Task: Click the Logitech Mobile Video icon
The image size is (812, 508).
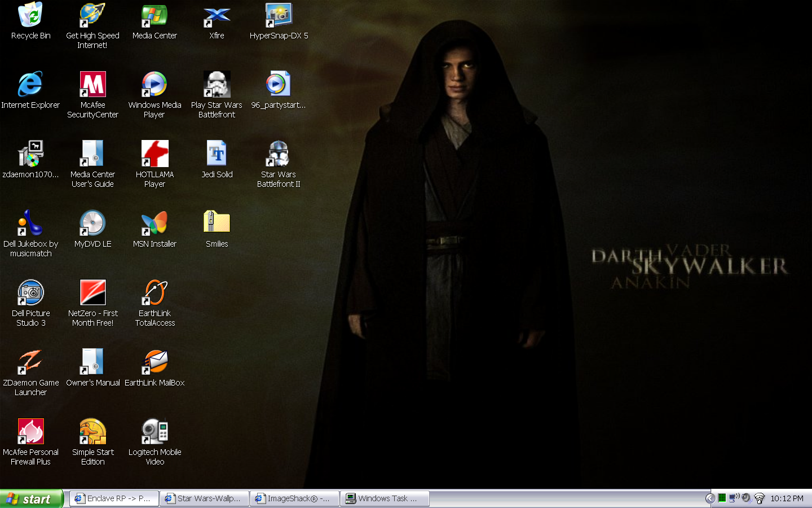Action: click(x=155, y=432)
